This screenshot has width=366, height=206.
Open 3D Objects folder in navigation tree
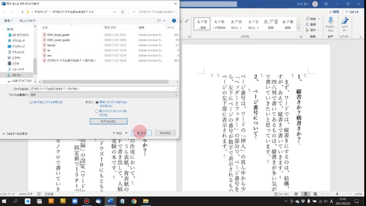click(19, 35)
